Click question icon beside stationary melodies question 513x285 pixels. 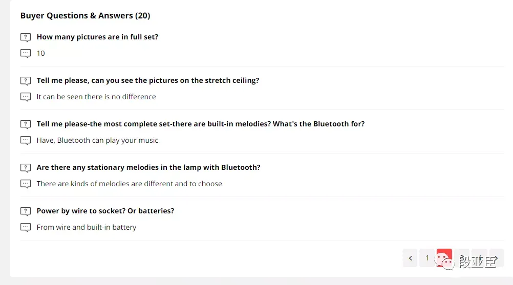[26, 168]
